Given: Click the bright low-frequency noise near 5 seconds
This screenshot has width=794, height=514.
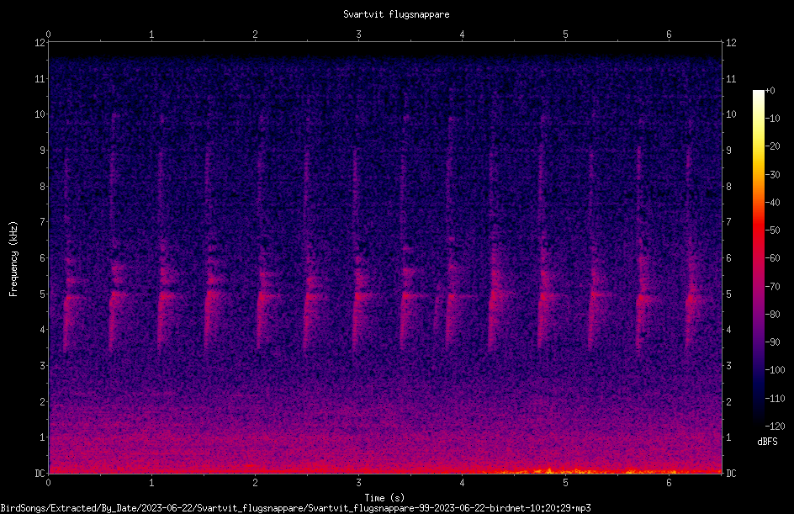Looking at the screenshot, I should coord(549,470).
